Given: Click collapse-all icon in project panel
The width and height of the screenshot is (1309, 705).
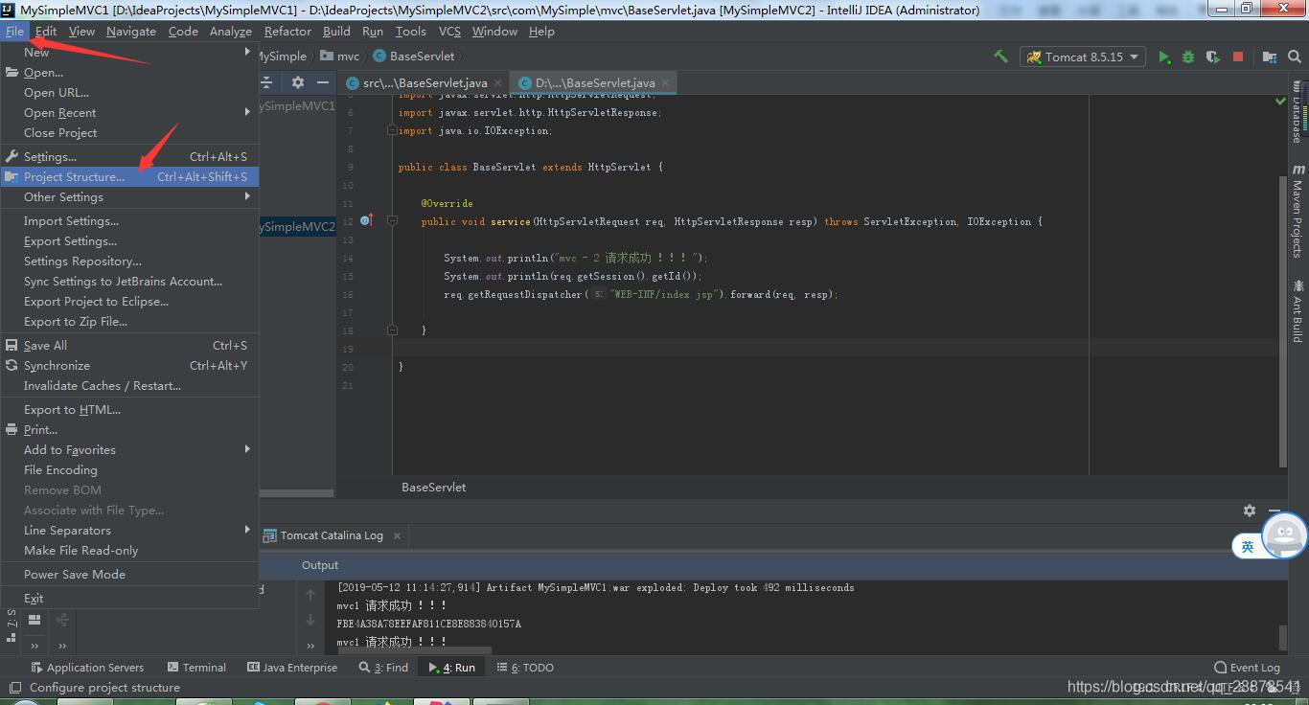Looking at the screenshot, I should [x=267, y=82].
